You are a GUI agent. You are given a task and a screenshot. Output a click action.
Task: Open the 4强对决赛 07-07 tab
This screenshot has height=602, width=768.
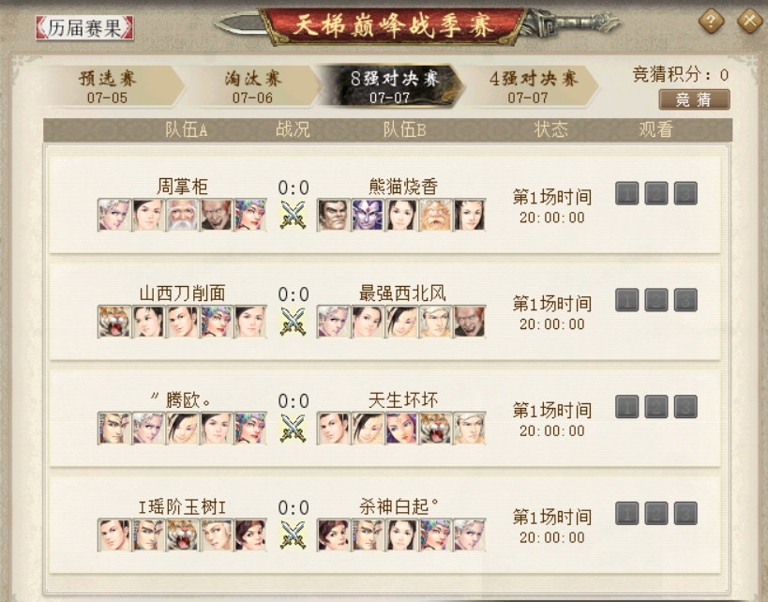[532, 86]
